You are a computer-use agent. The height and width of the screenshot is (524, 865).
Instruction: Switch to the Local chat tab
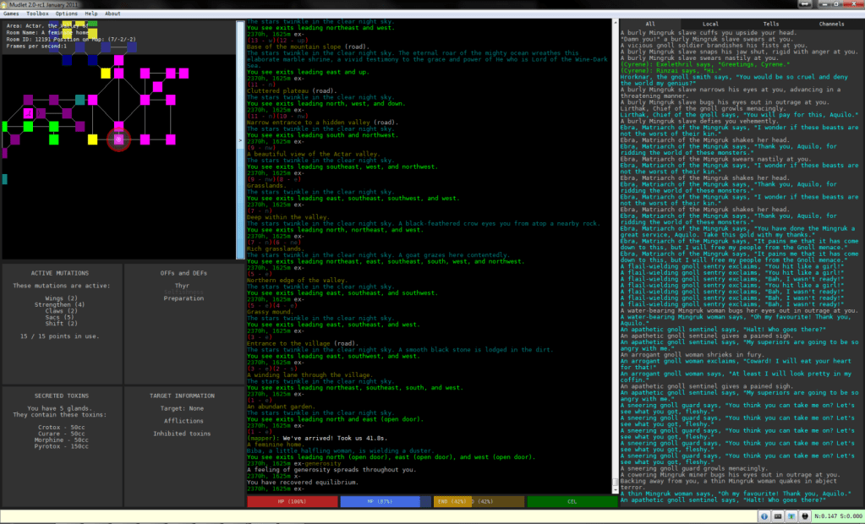tap(711, 25)
